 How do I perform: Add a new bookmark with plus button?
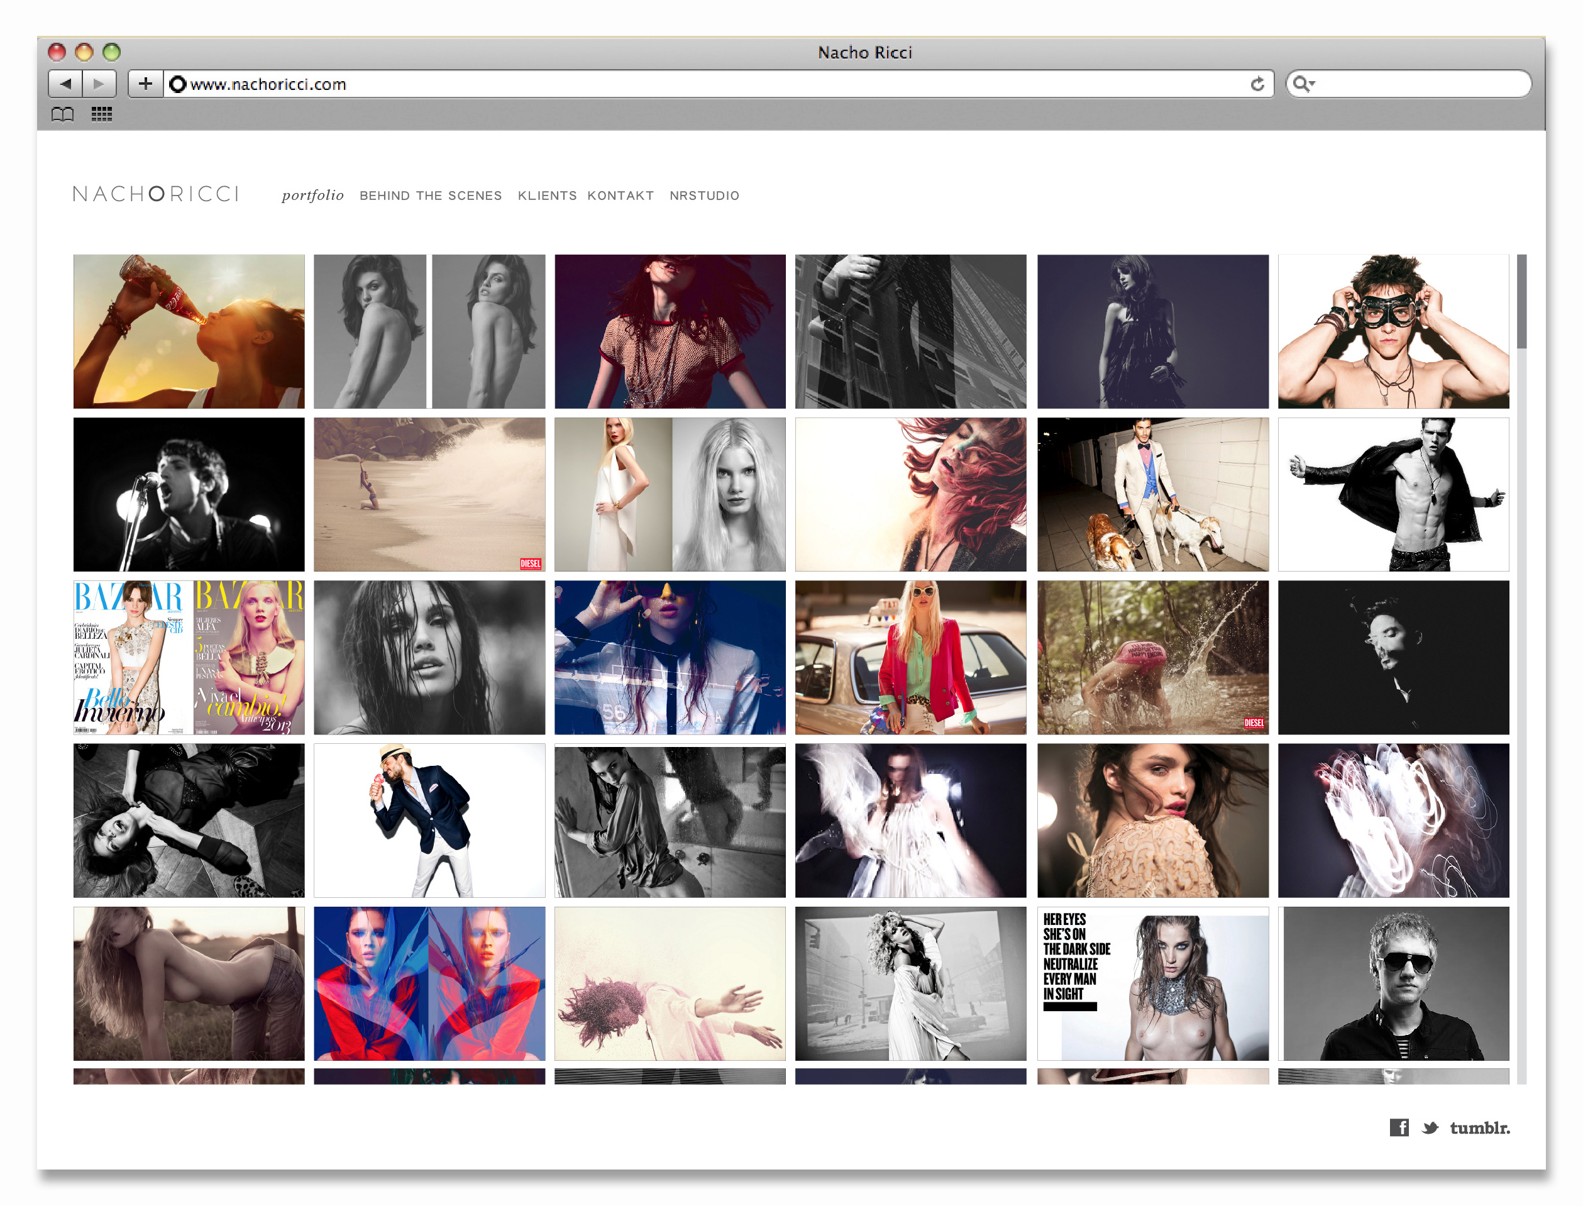click(146, 83)
